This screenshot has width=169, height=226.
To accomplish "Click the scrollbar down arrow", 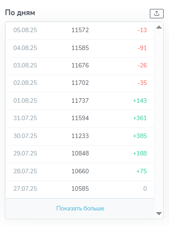I will tap(159, 213).
